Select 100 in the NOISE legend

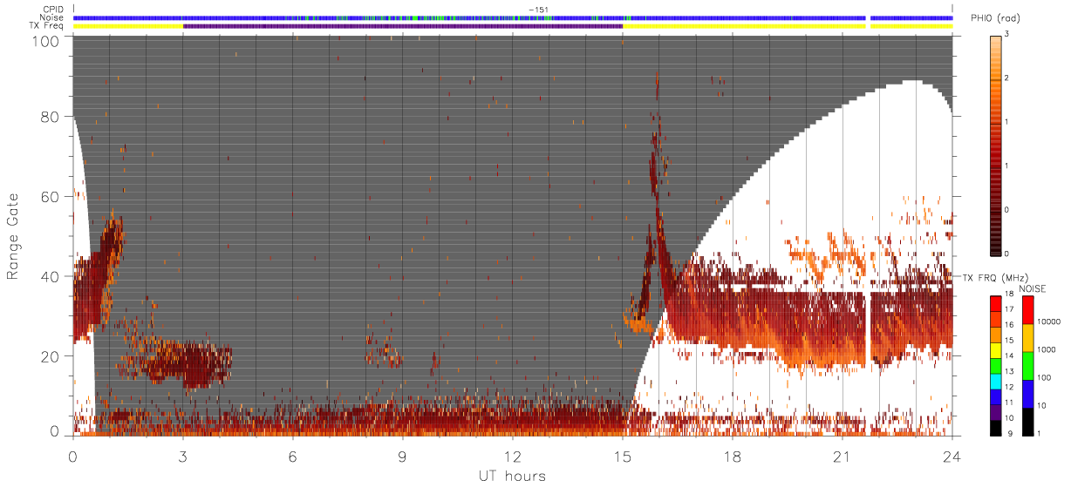point(1045,377)
